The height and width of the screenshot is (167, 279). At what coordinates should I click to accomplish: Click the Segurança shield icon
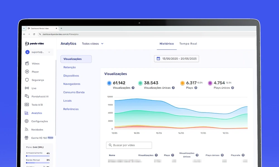27,80
